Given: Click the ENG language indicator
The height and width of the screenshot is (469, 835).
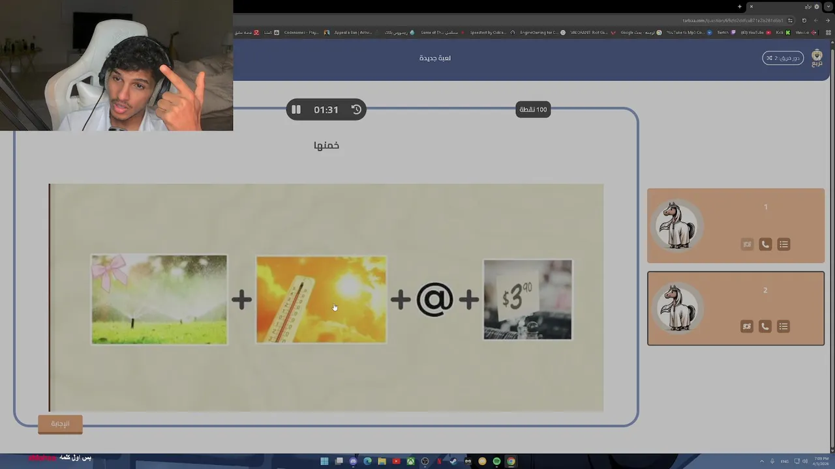Looking at the screenshot, I should [785, 461].
